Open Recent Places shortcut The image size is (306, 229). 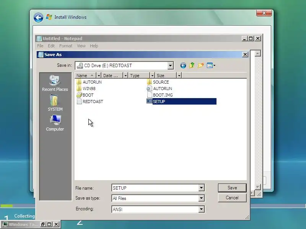pos(55,83)
